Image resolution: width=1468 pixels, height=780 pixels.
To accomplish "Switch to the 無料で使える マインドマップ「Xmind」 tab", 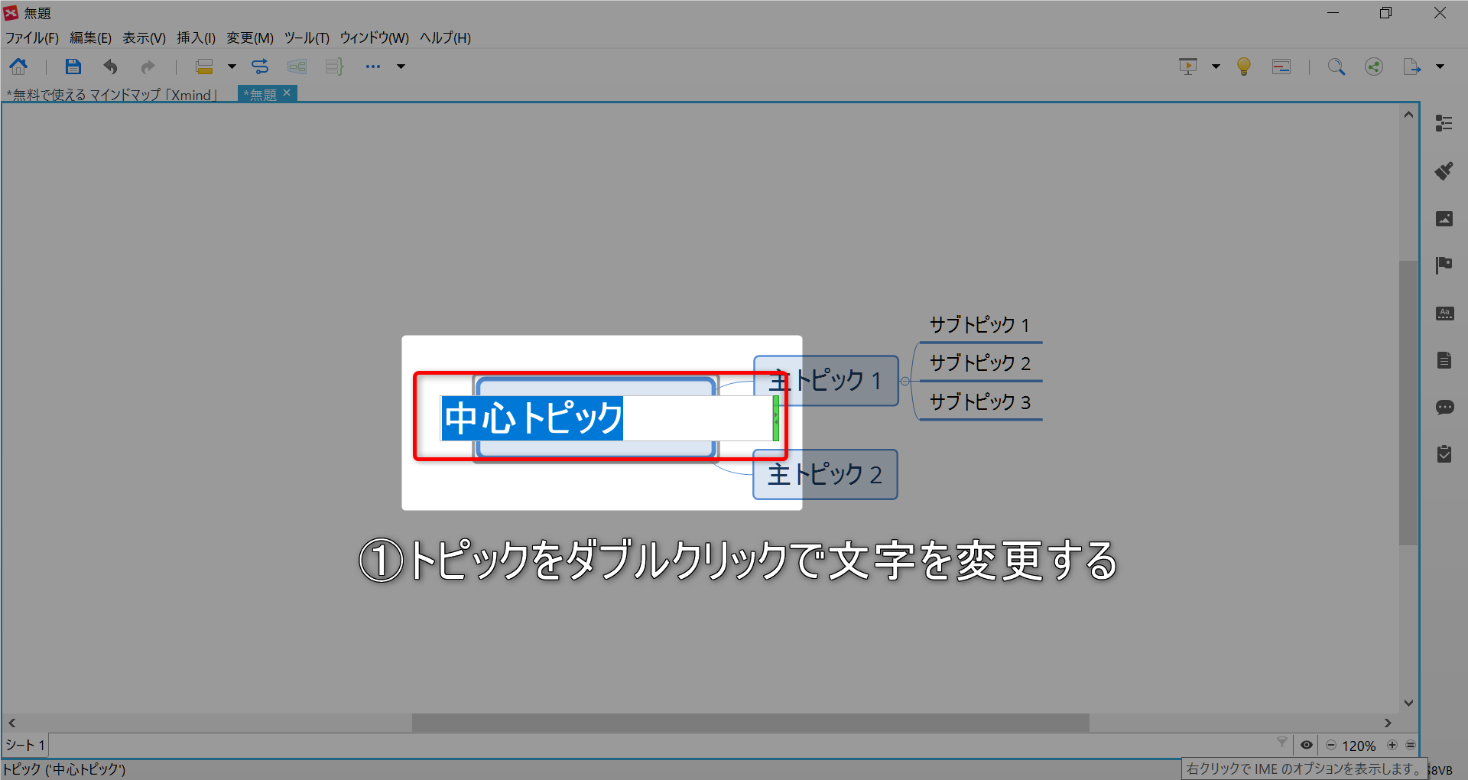I will coord(113,95).
